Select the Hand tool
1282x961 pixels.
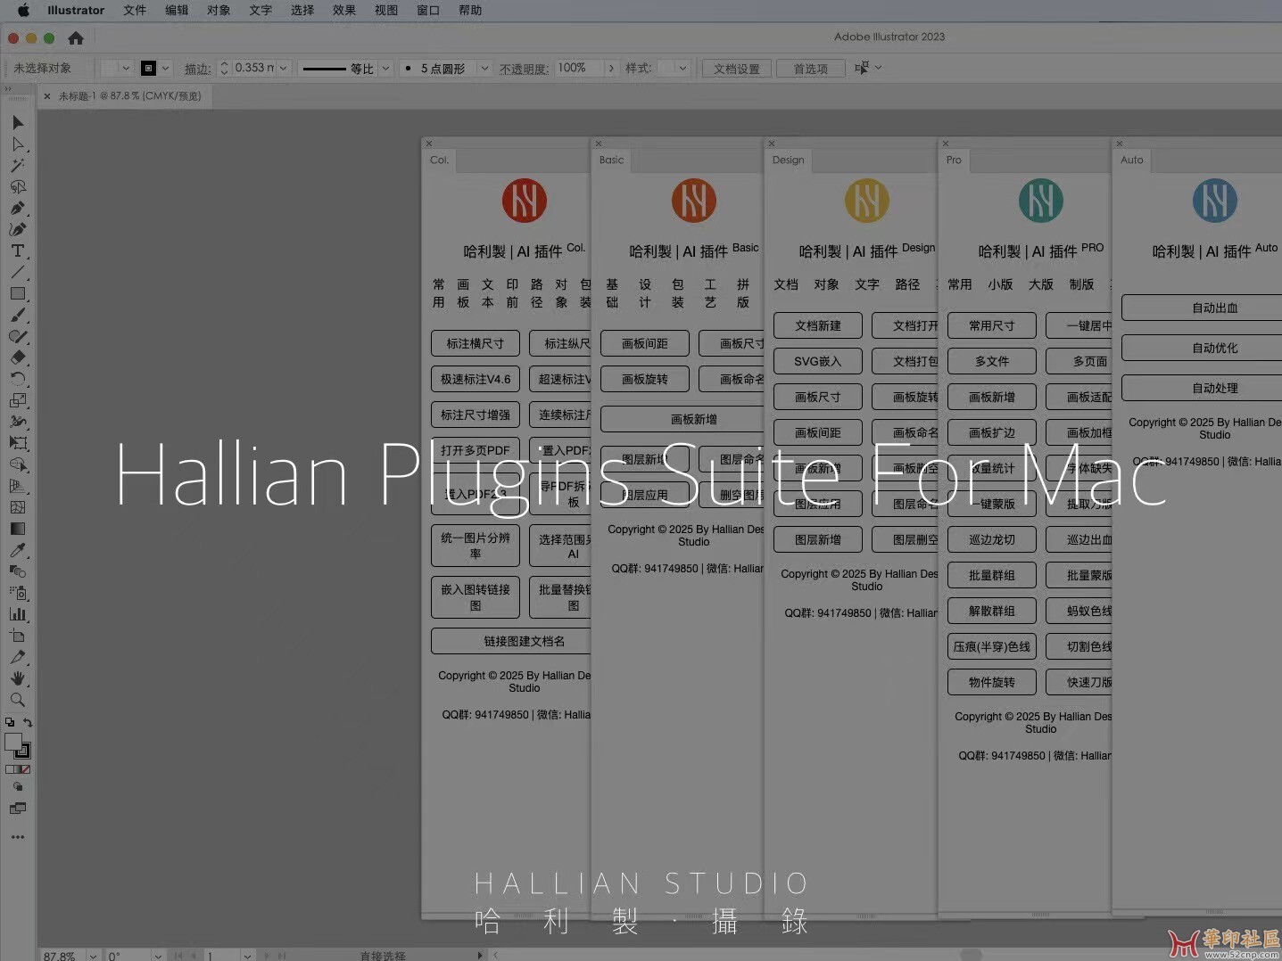(x=18, y=678)
